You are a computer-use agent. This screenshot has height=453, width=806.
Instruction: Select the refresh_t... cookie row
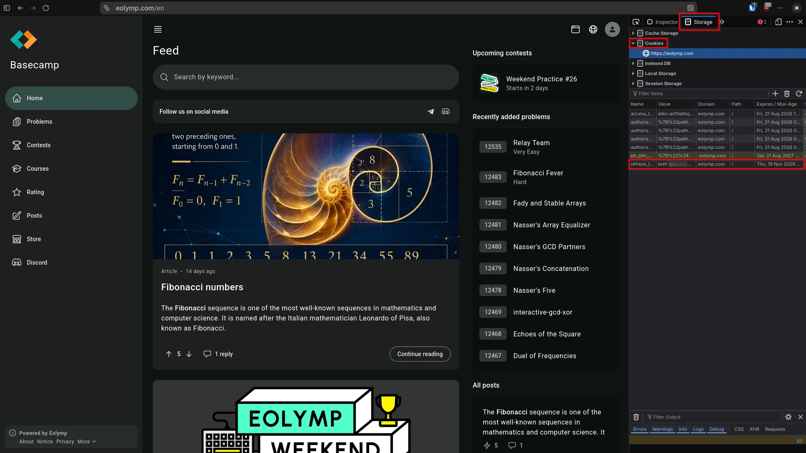tap(717, 164)
